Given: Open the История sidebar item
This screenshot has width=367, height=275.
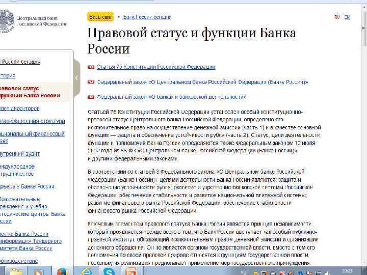Looking at the screenshot, I should point(8,75).
